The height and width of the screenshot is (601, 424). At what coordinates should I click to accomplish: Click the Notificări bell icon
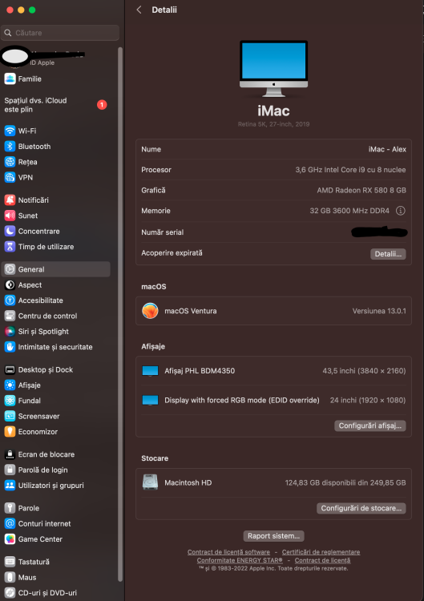pos(10,200)
